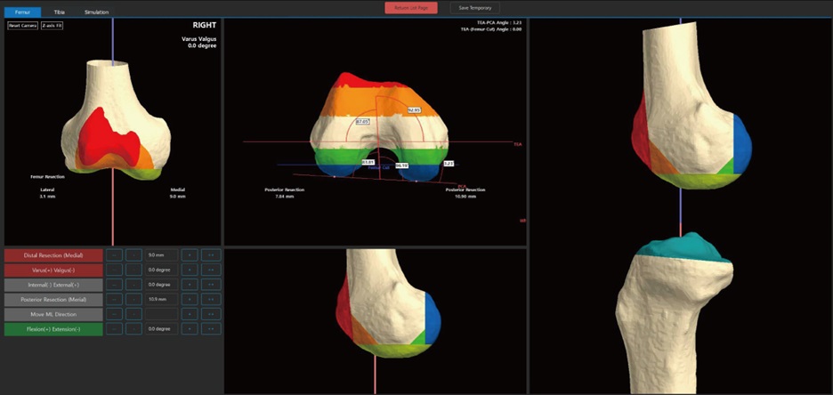Click the Distal Resection value field
The height and width of the screenshot is (395, 833).
(x=161, y=254)
